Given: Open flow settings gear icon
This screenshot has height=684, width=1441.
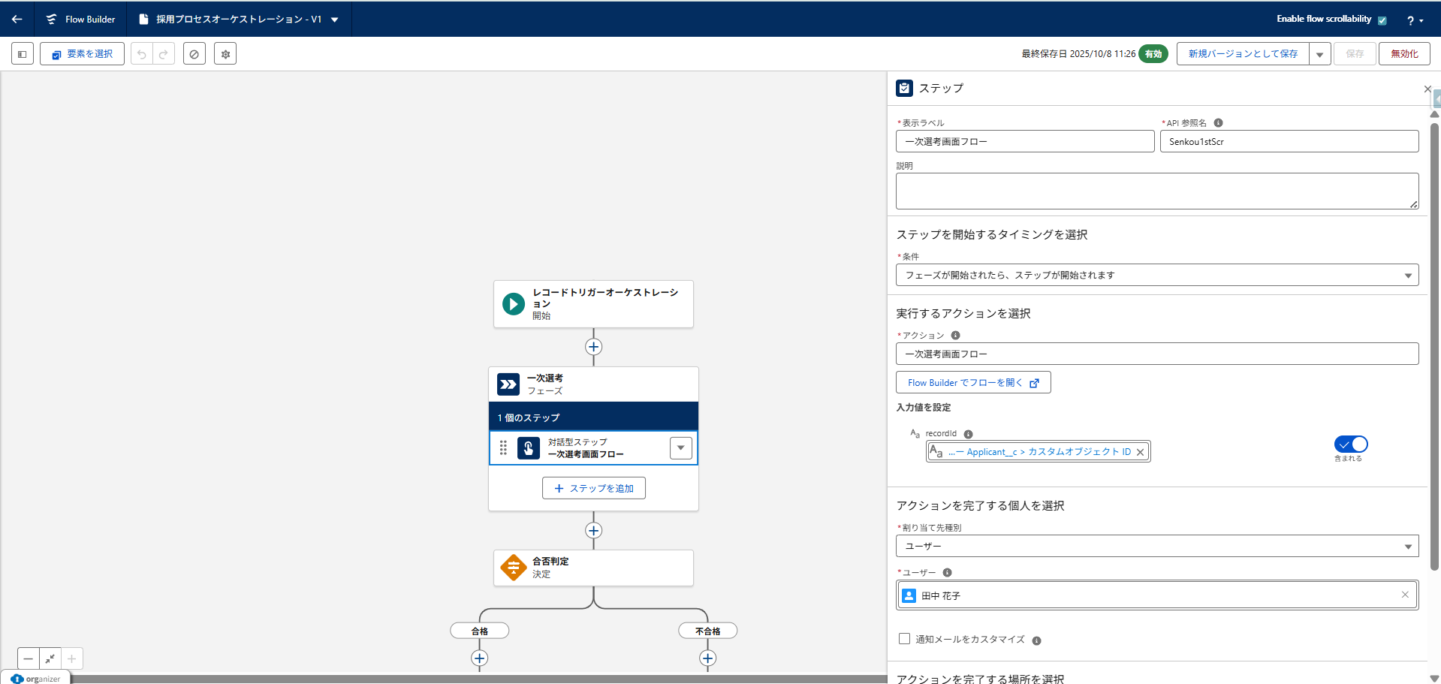Looking at the screenshot, I should tap(225, 54).
